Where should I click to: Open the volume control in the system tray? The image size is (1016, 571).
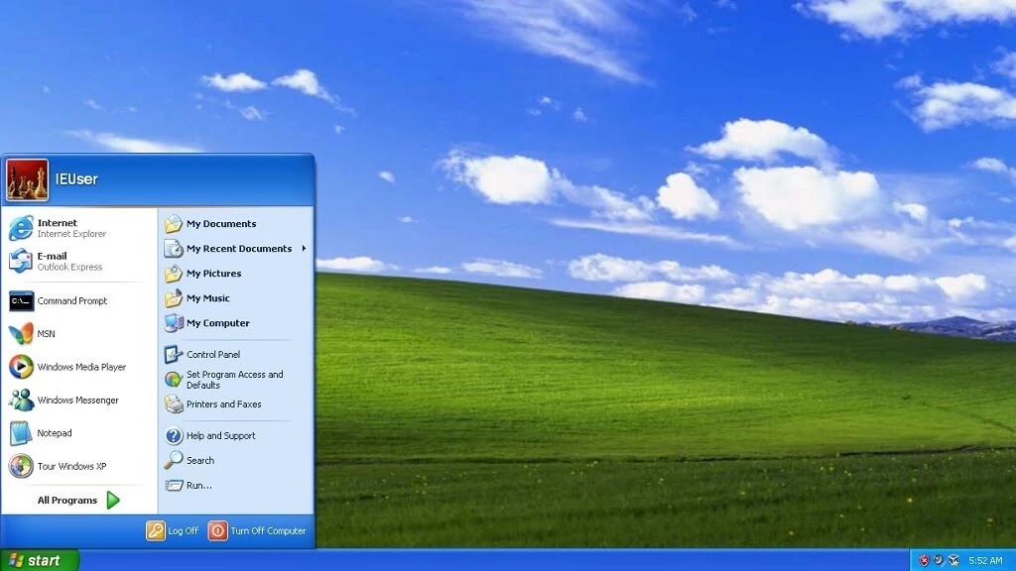point(939,560)
